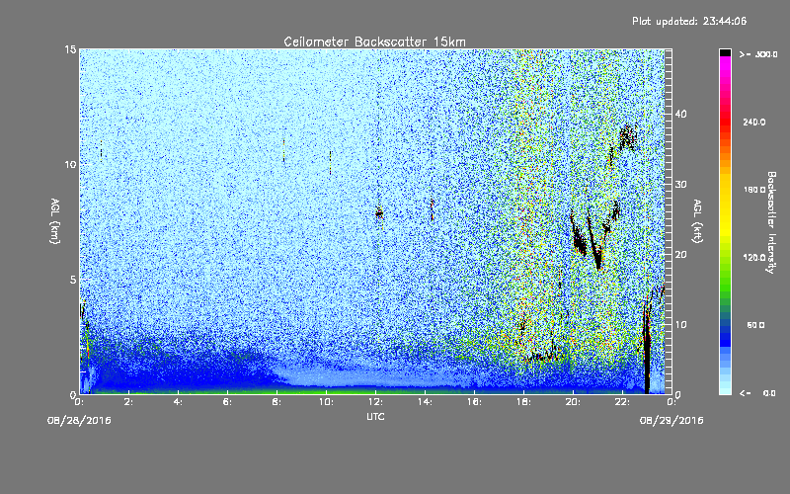790x494 pixels.
Task: Select the 'Ceilometer Backscatter 15km' plot title
Action: coord(375,41)
